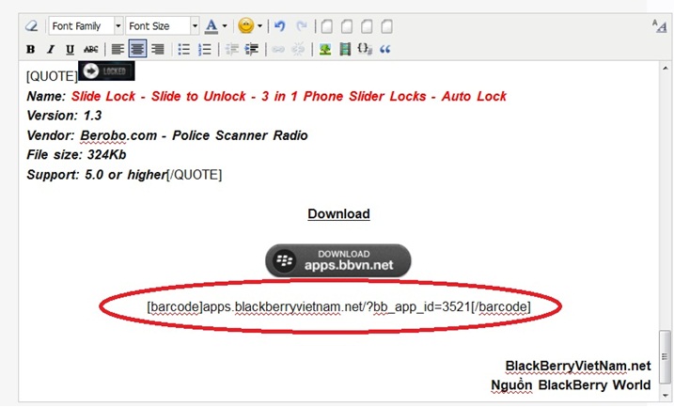The image size is (674, 407).
Task: Click the LOCKED app thumbnail image
Action: pyautogui.click(x=106, y=70)
